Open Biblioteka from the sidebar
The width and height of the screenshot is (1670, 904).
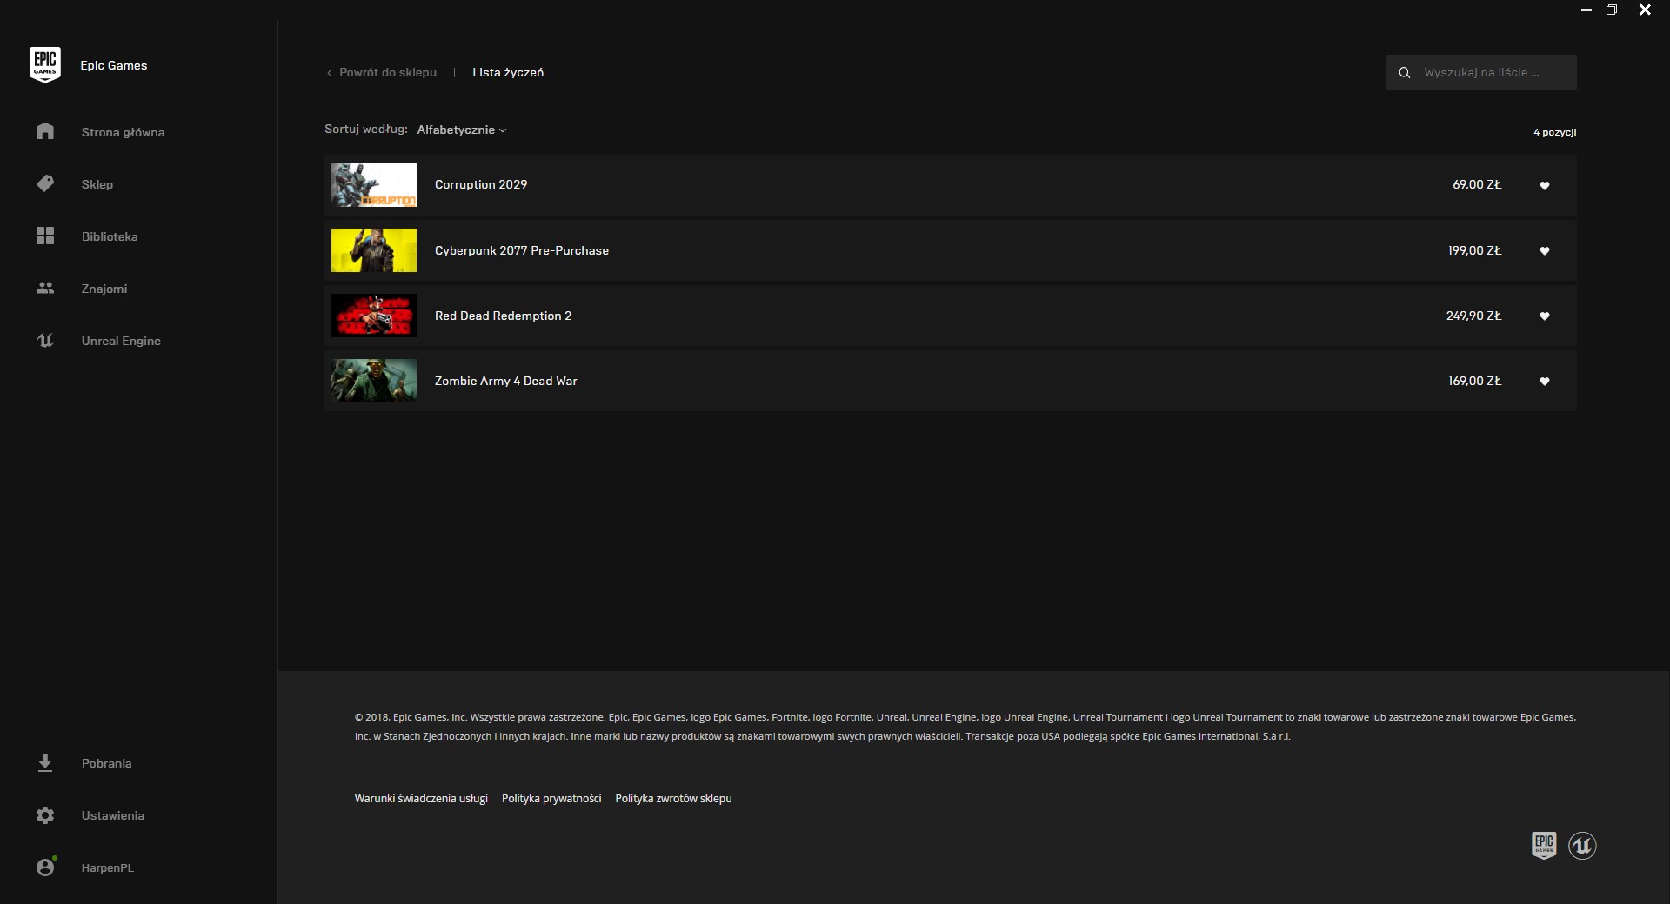tap(110, 236)
